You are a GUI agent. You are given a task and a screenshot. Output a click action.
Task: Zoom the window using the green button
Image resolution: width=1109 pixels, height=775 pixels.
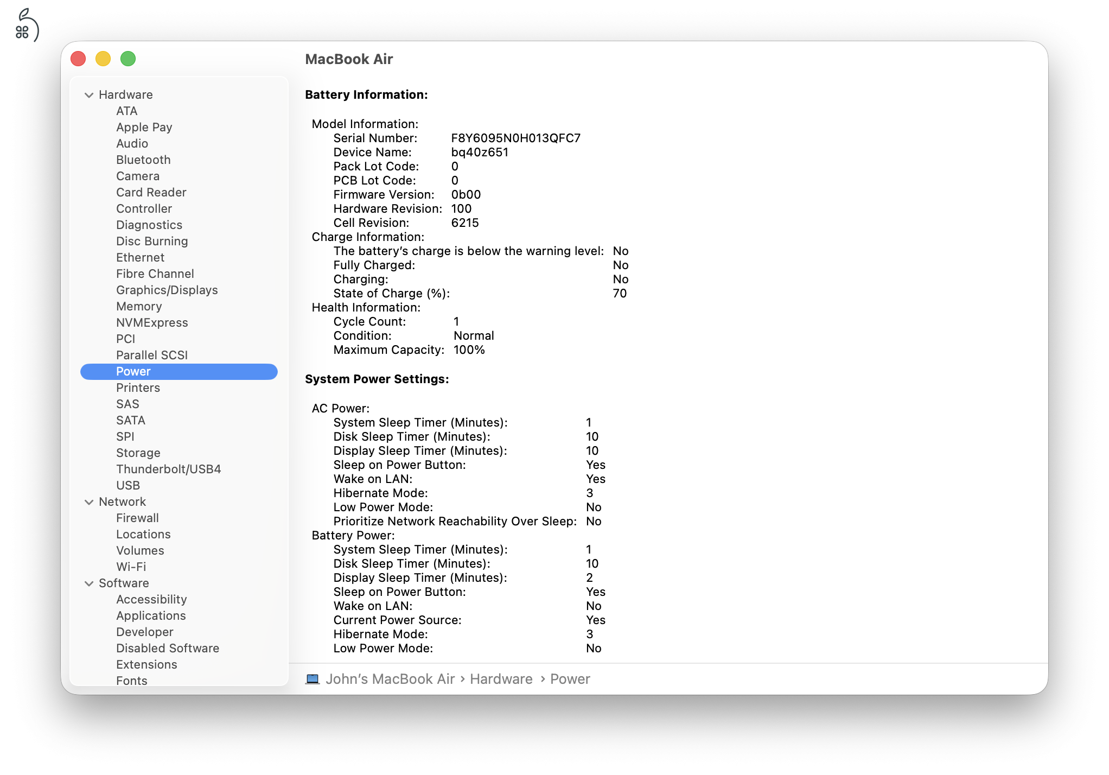point(128,59)
